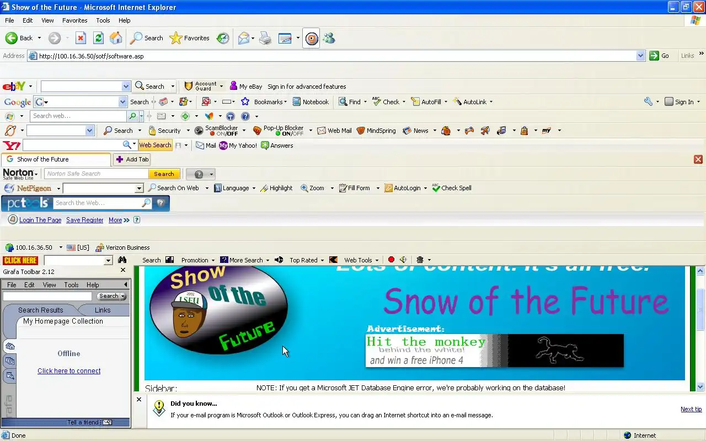Click the binoculars find icon
The image size is (706, 441).
coord(122,260)
